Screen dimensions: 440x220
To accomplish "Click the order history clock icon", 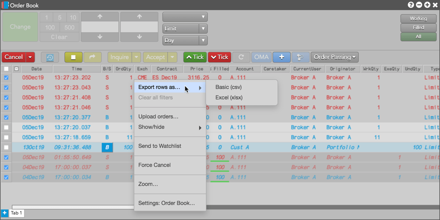I will (49, 57).
